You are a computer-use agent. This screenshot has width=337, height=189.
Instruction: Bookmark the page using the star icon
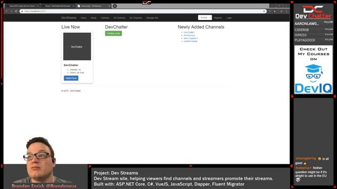(x=264, y=11)
